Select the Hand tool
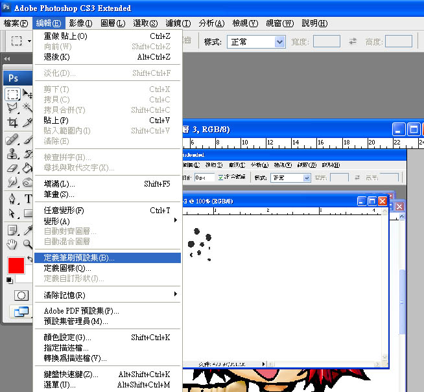424x392 pixels. coord(12,244)
